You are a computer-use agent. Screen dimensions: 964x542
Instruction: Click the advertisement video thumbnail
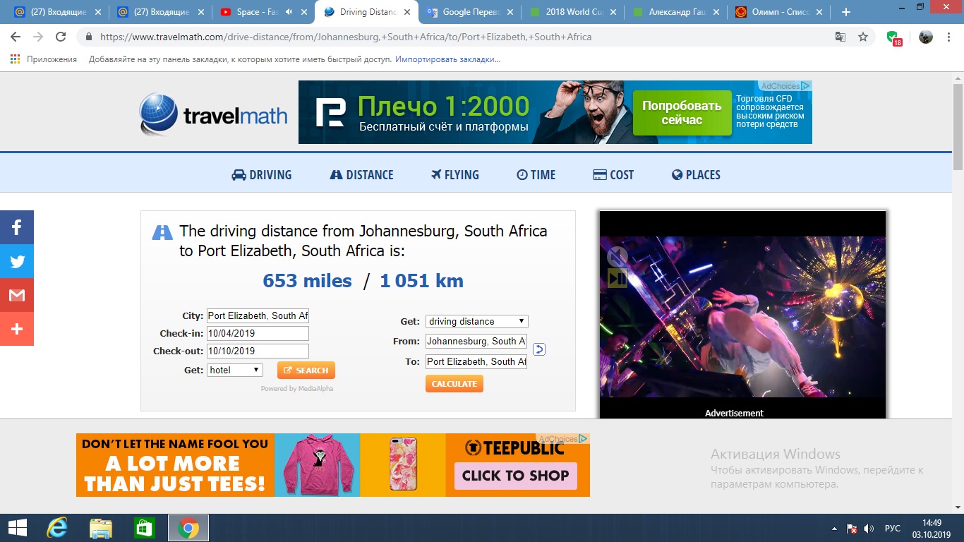[742, 316]
